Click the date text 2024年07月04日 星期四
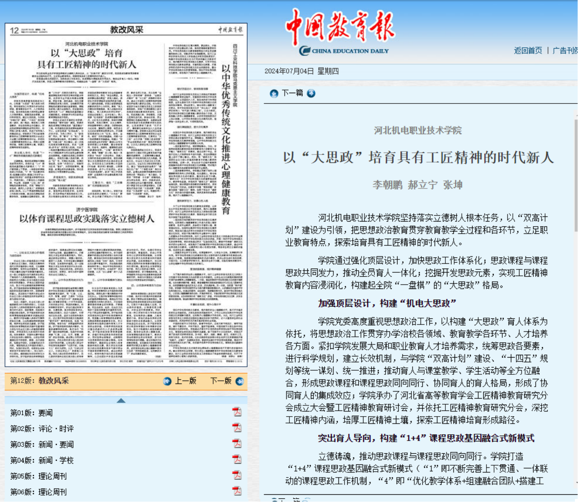Screen dimensions: 578x502 [302, 71]
